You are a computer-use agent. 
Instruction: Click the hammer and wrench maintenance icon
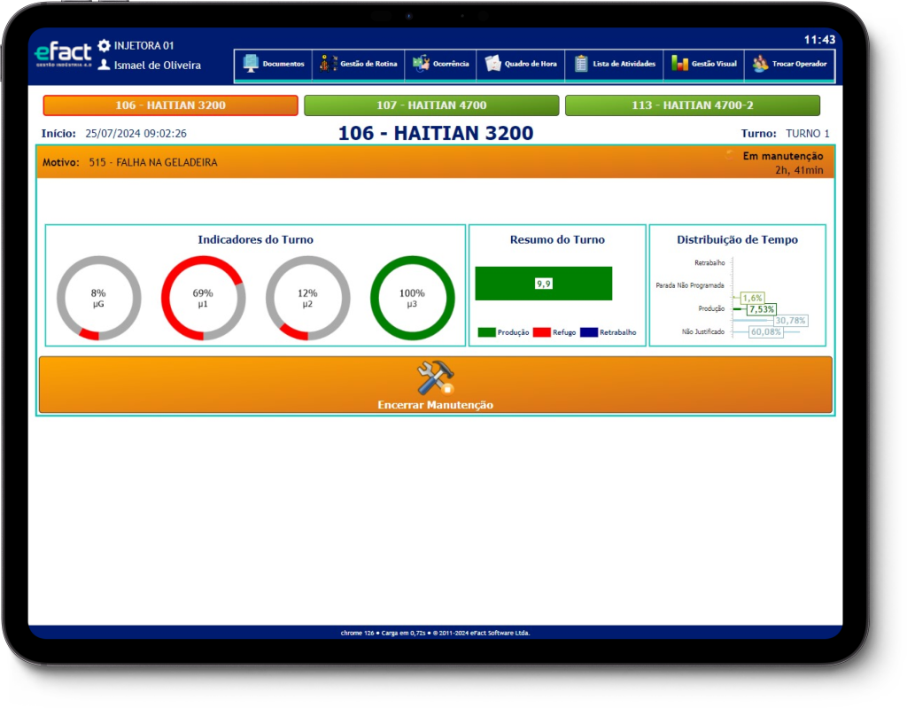point(436,377)
